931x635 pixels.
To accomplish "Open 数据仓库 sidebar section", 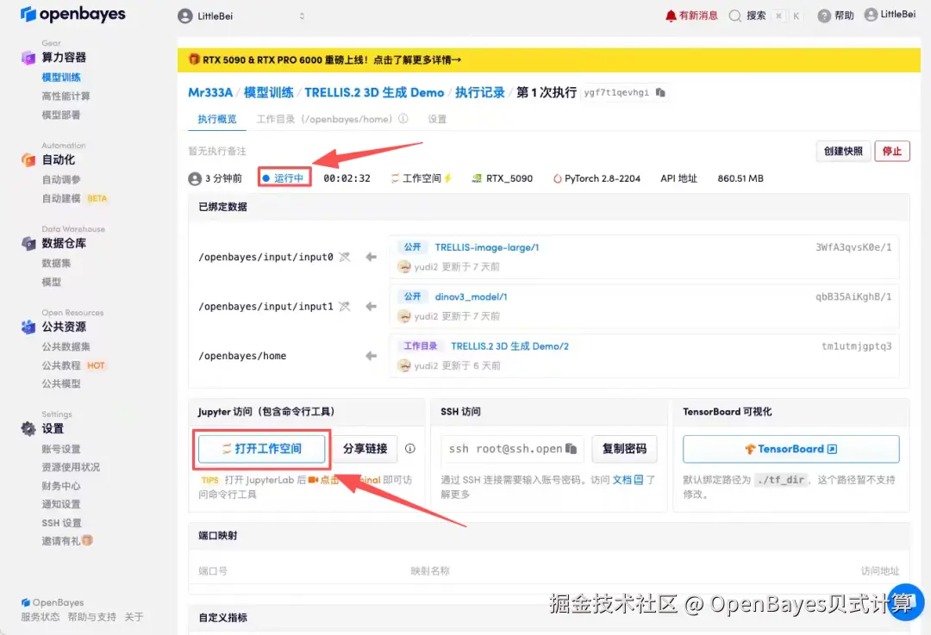I will pos(64,243).
